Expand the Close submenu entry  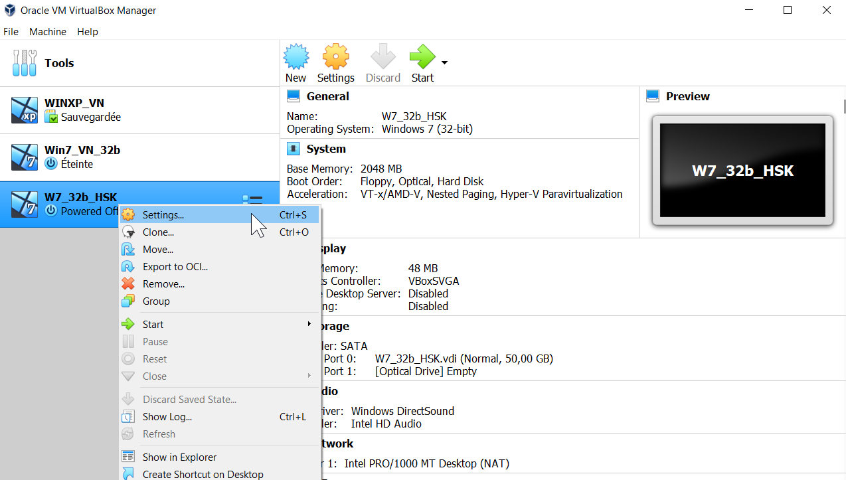click(220, 376)
